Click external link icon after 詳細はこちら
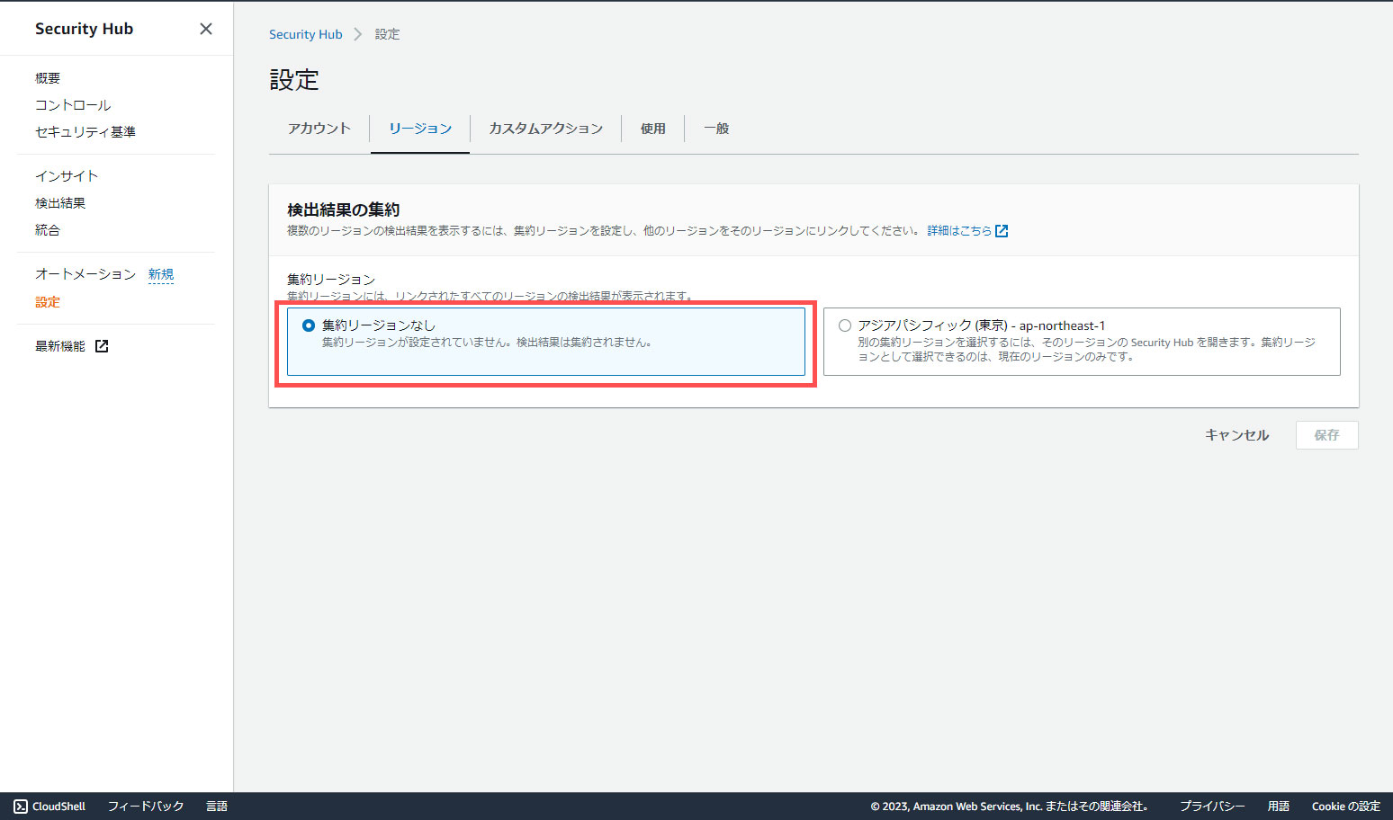The width and height of the screenshot is (1393, 820). coord(1002,231)
